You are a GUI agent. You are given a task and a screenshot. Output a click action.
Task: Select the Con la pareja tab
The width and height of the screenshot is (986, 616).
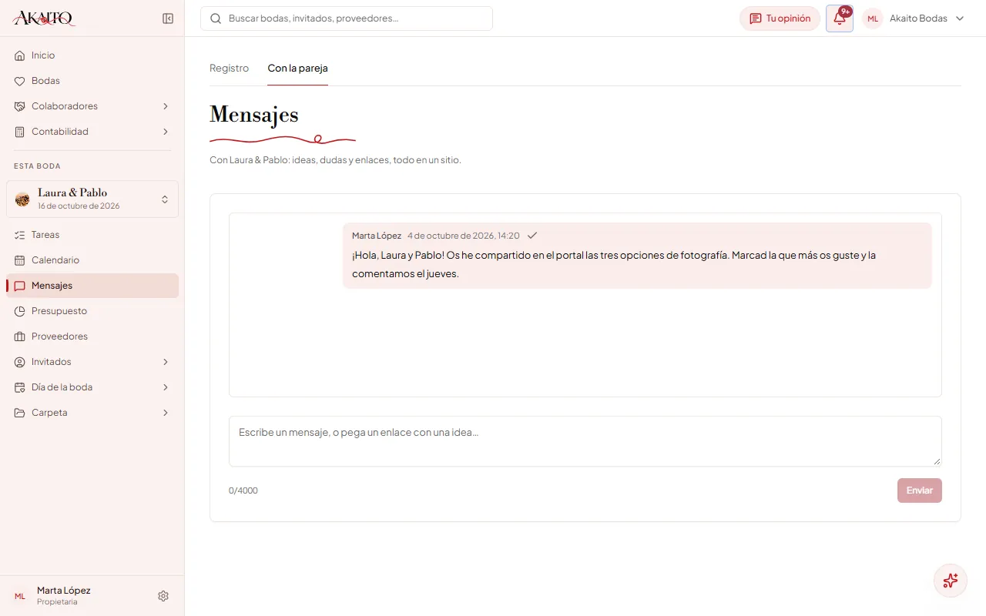pos(297,68)
